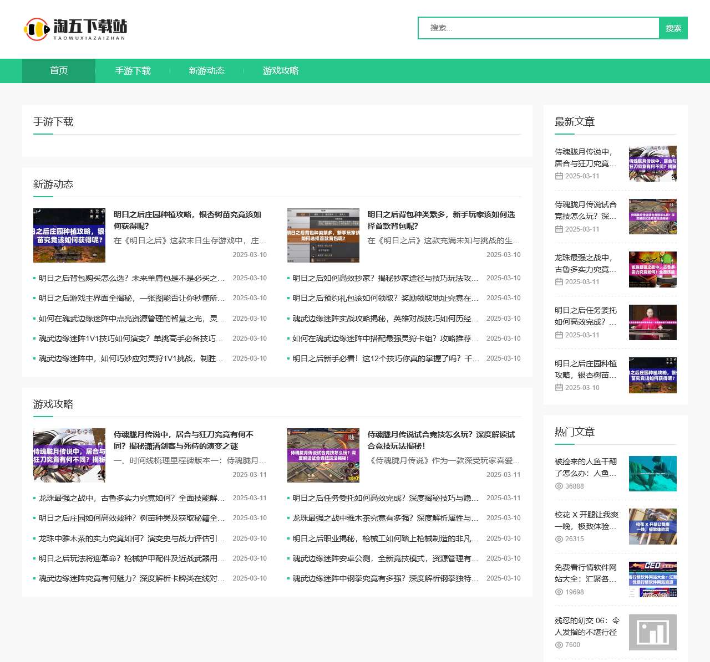Open 最新文章 thumbnail for 明日之后任务委托
Viewport: 710px width, 662px height.
(x=653, y=322)
